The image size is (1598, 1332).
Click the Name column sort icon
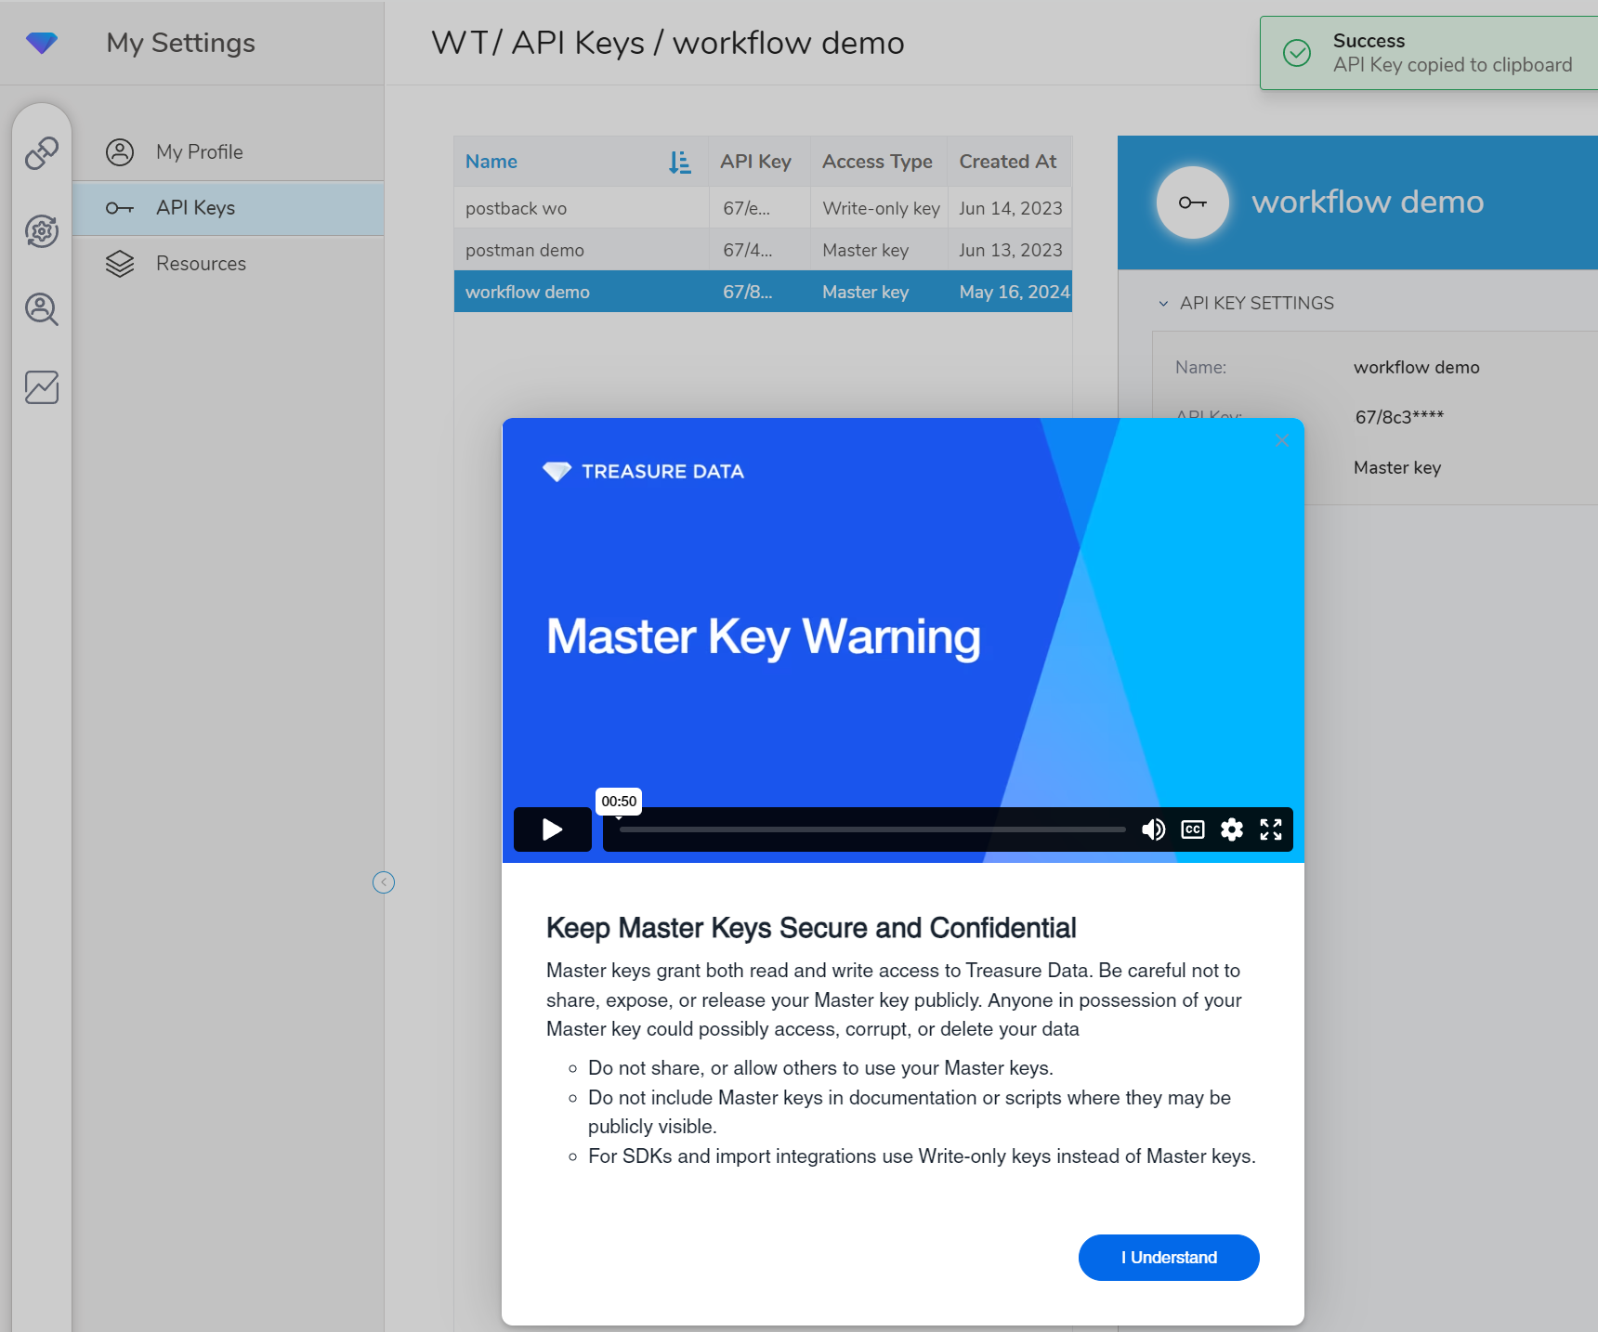[x=679, y=163]
